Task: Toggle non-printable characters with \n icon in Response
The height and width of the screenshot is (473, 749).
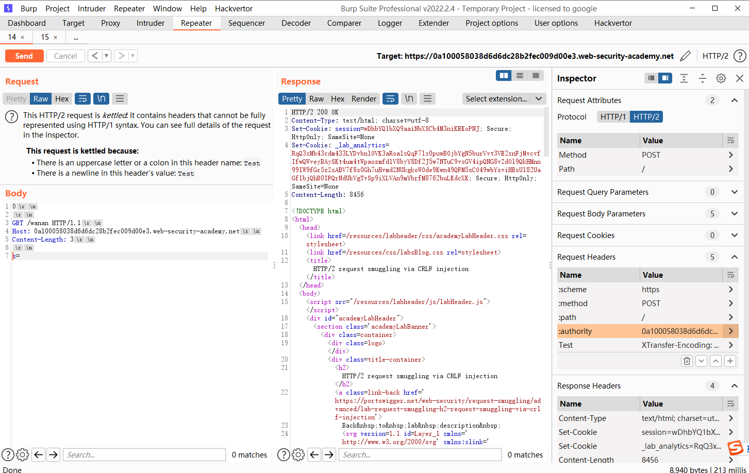Action: 410,98
